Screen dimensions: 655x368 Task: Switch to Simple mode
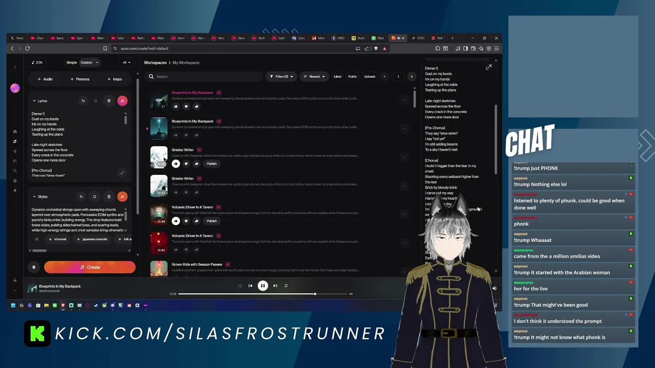pyautogui.click(x=72, y=62)
